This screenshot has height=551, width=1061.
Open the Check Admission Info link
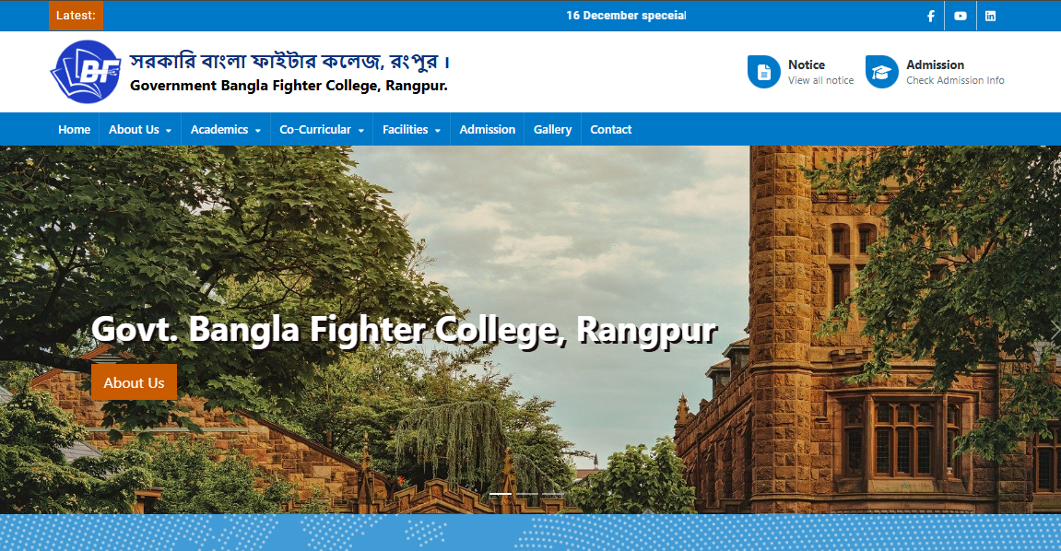pos(955,80)
